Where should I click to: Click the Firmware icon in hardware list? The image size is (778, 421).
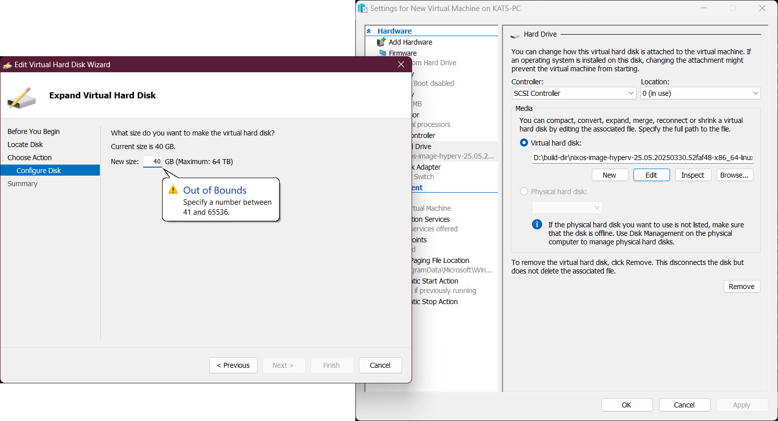(x=382, y=53)
